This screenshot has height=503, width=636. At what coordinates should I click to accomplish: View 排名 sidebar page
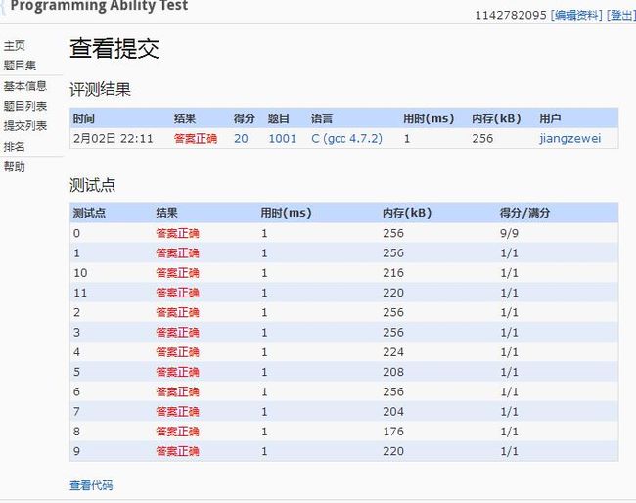[15, 147]
